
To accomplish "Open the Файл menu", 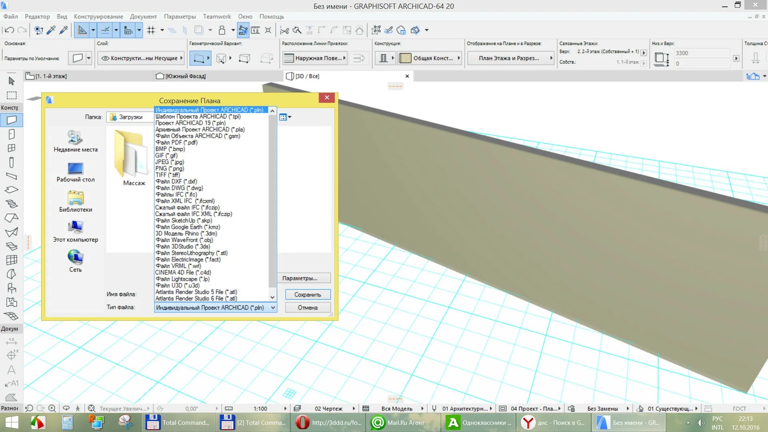I will pyautogui.click(x=11, y=16).
